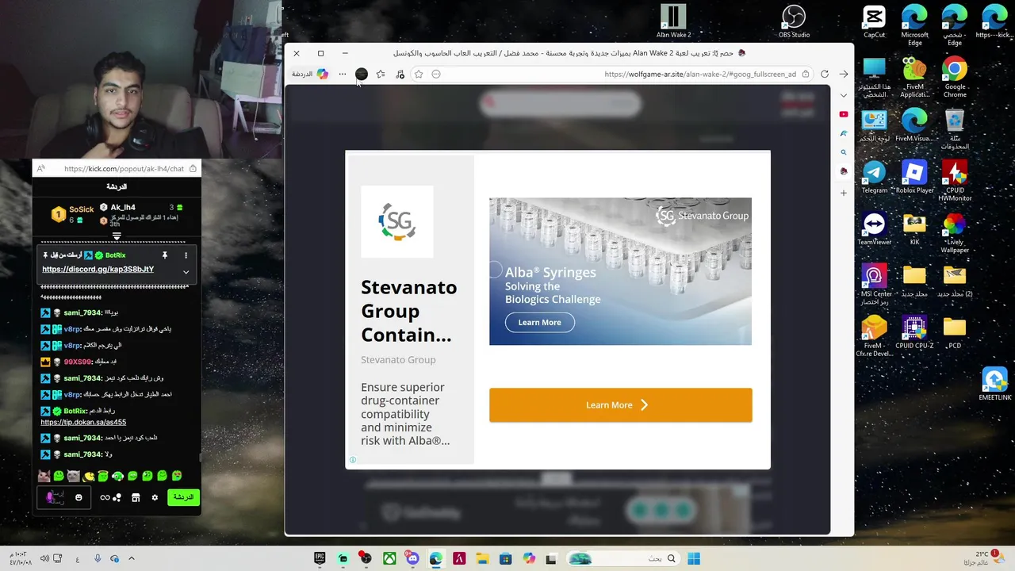Open the AdChoices info icon

[x=353, y=460]
